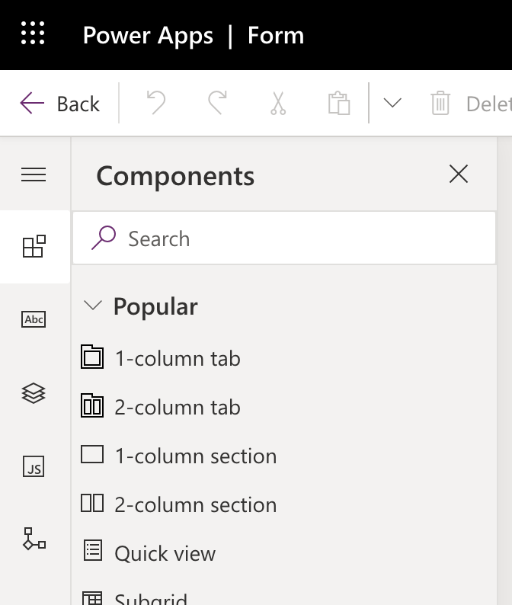Open the Tree view layers icon
Screen dimensions: 512x605
click(34, 393)
